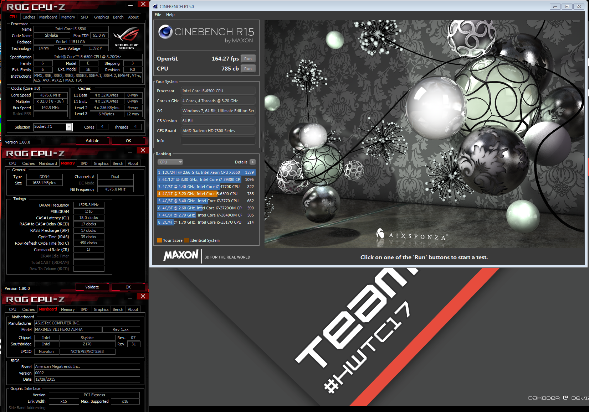
Task: Minimize the top ROG CPU-Z window
Action: coord(130,5)
